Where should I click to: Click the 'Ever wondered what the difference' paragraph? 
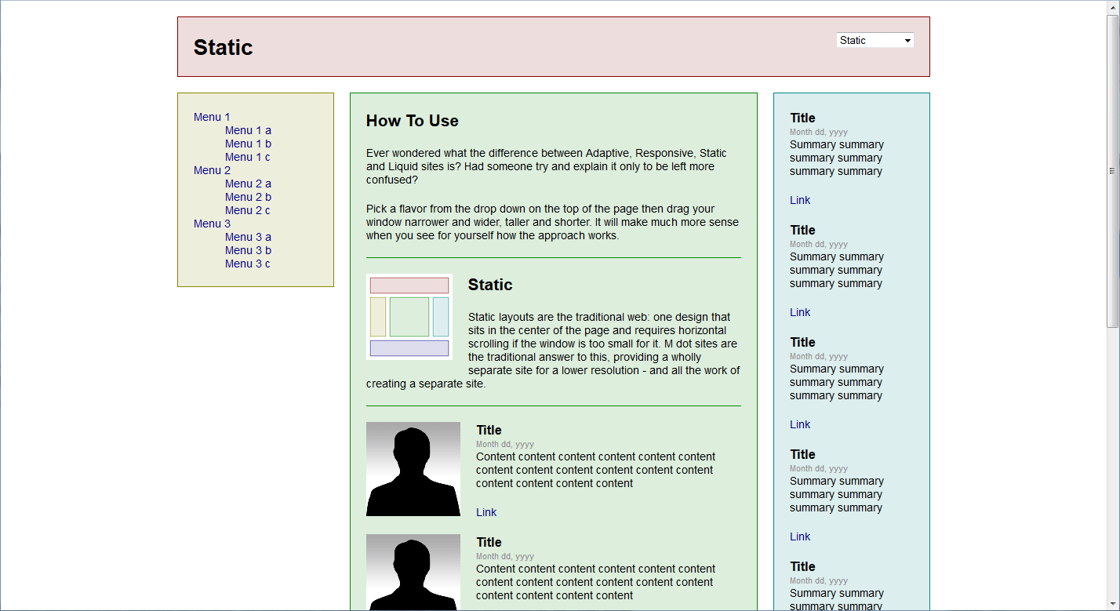[x=547, y=166]
